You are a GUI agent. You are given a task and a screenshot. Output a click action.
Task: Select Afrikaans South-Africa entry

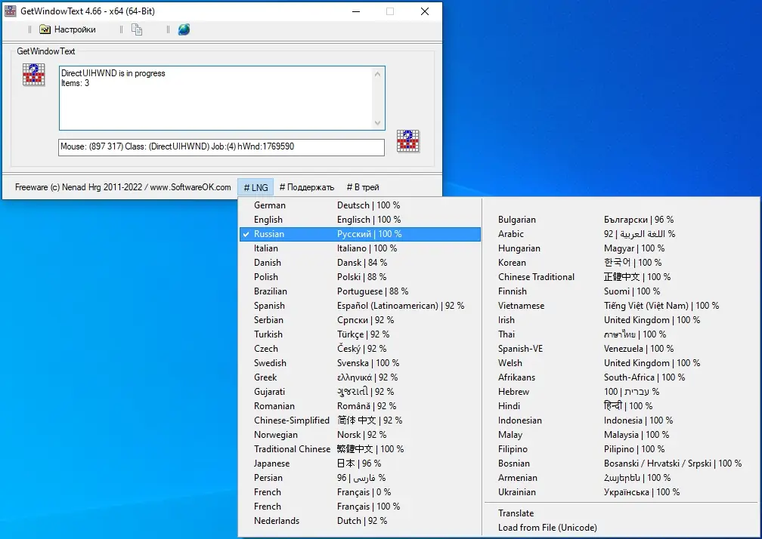[x=621, y=377]
